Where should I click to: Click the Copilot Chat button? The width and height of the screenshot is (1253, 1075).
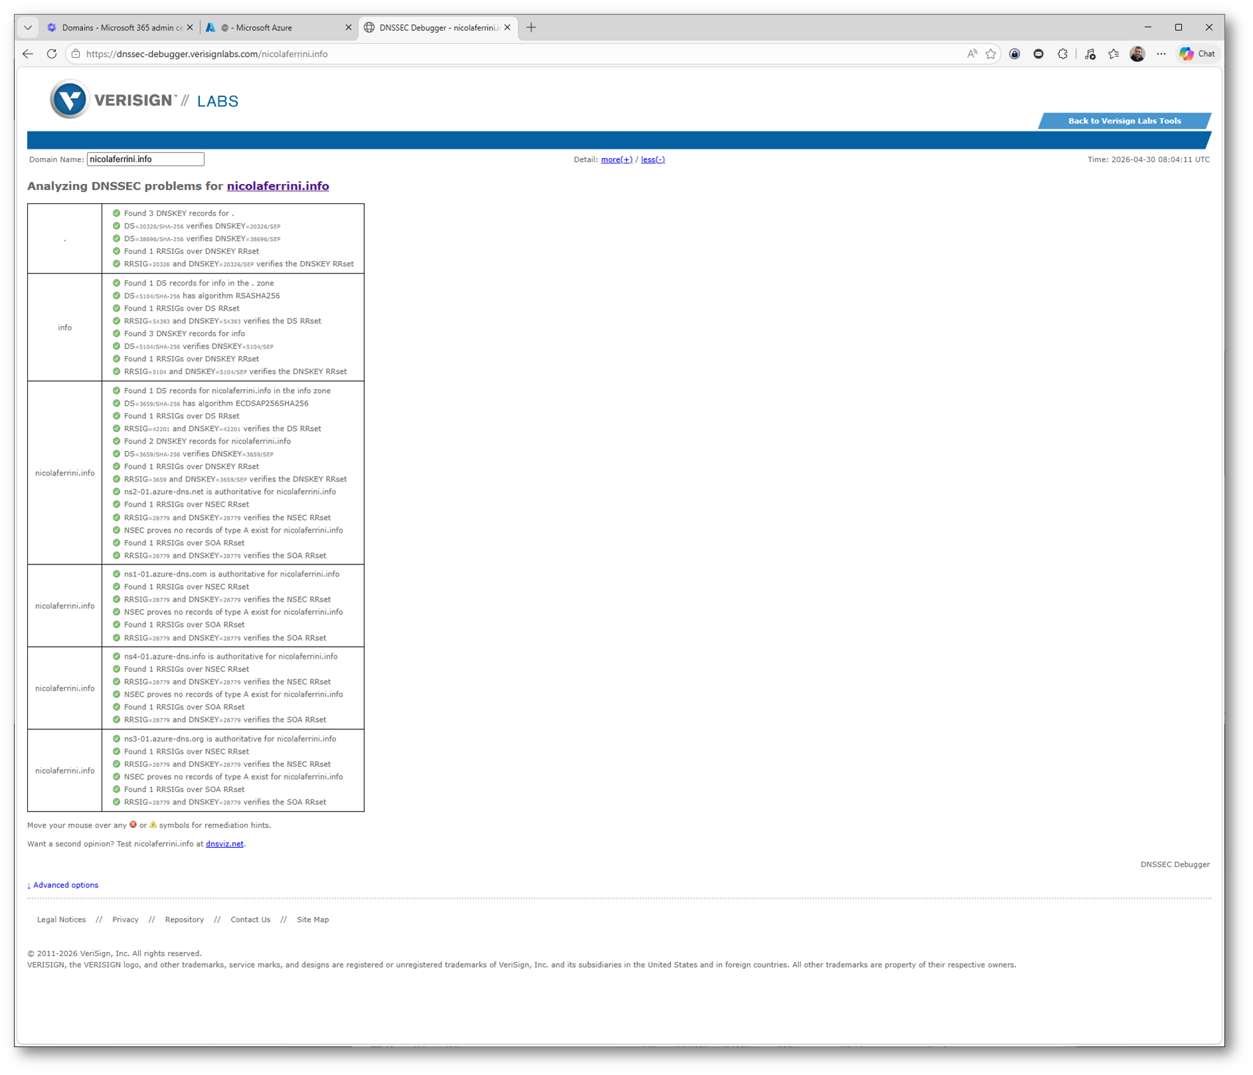point(1198,54)
